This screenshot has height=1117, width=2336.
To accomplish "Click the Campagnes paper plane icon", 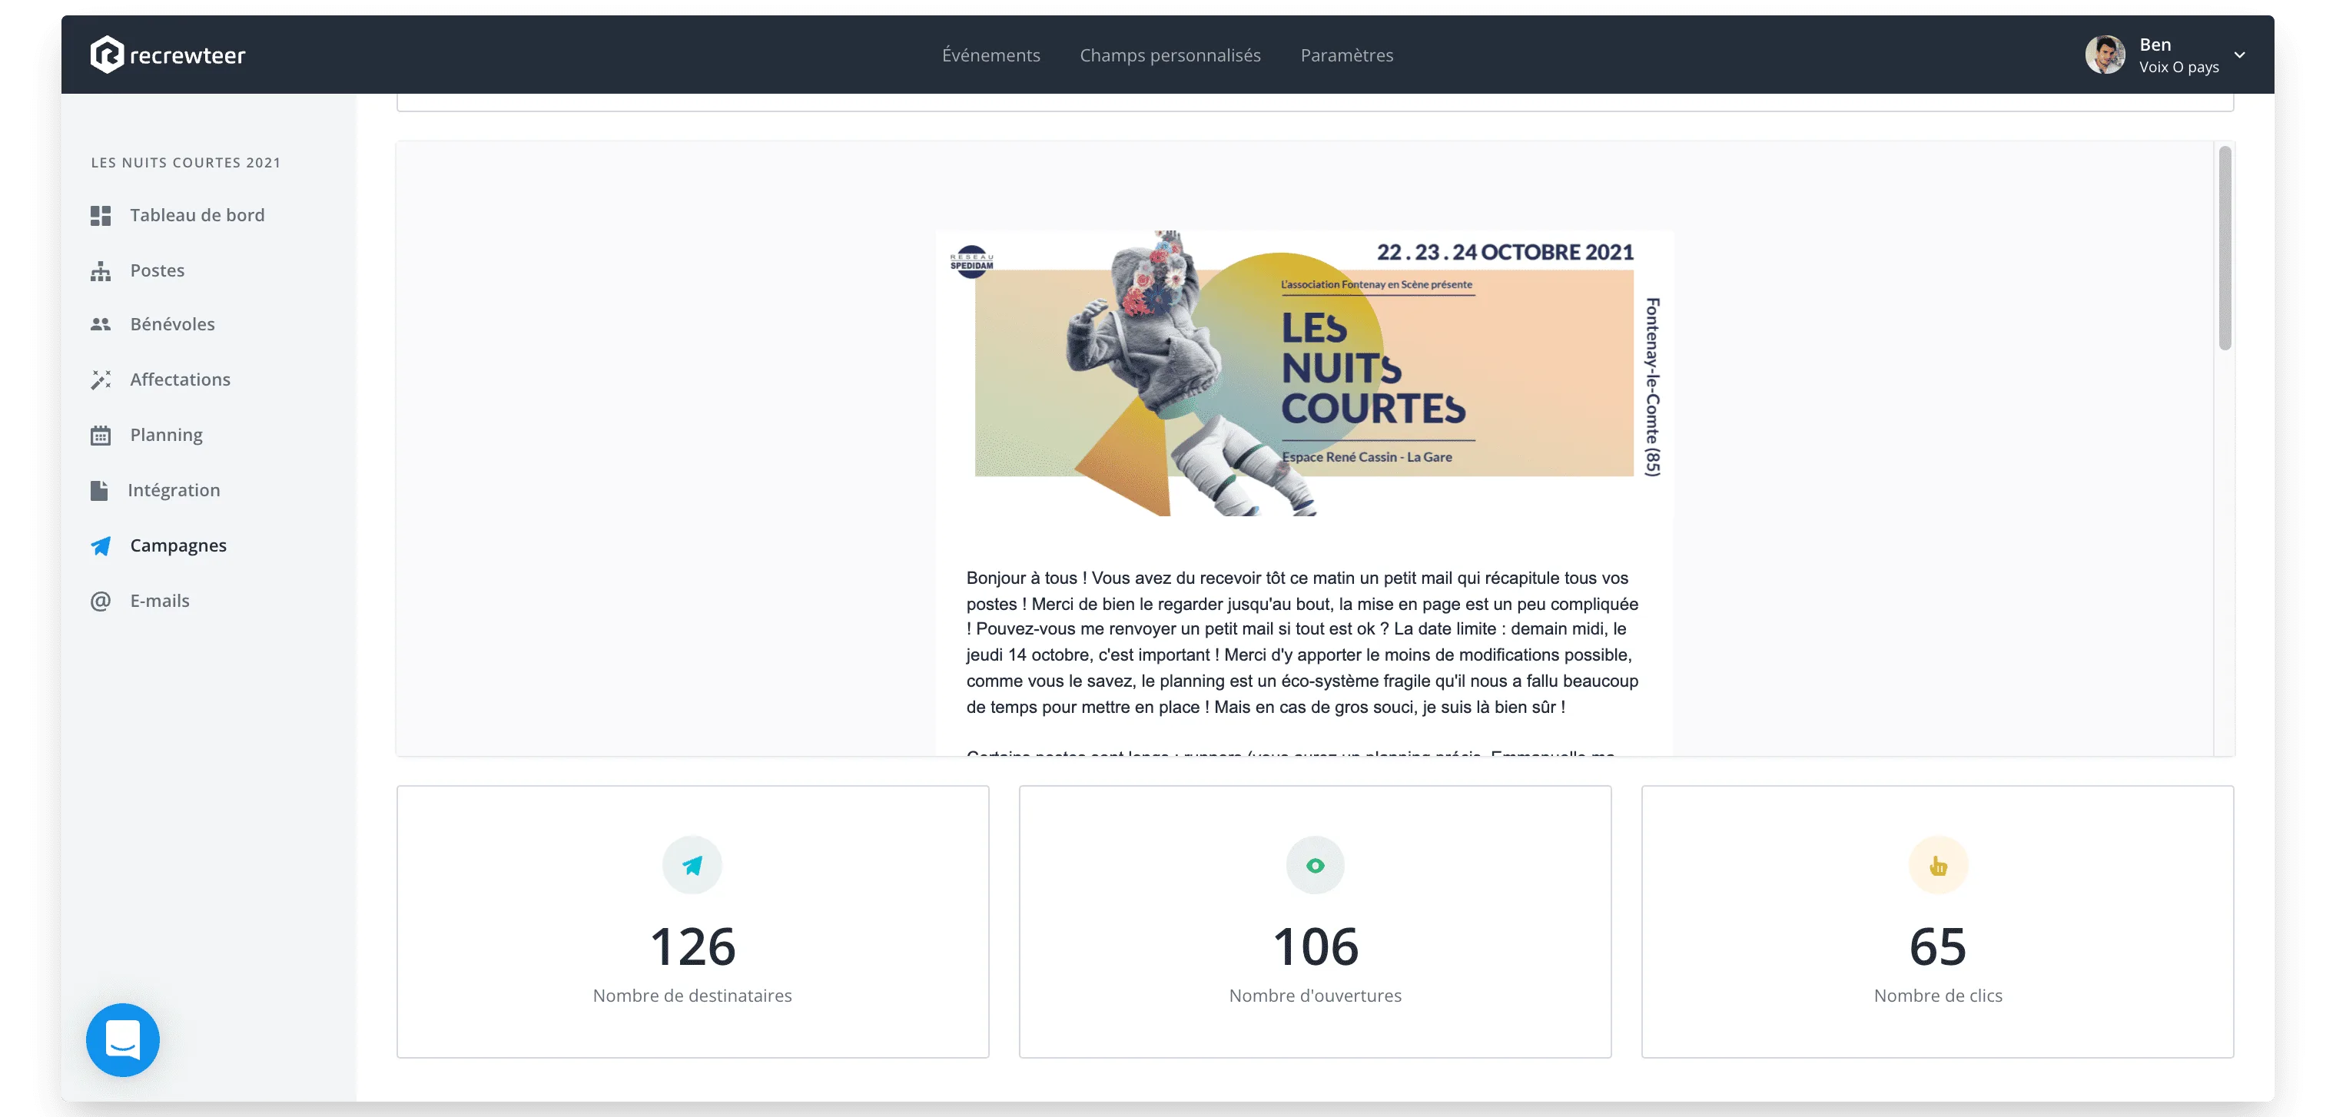I will 101,545.
